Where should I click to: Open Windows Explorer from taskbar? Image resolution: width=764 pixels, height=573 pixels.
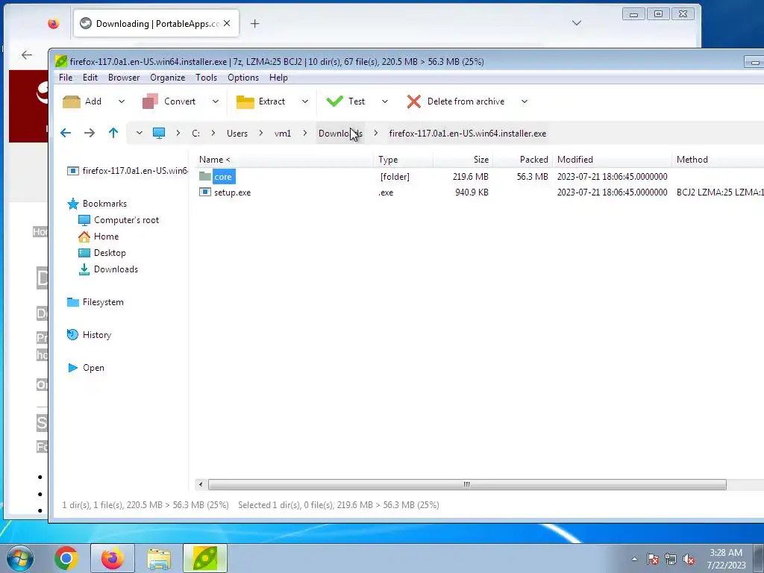tap(159, 558)
